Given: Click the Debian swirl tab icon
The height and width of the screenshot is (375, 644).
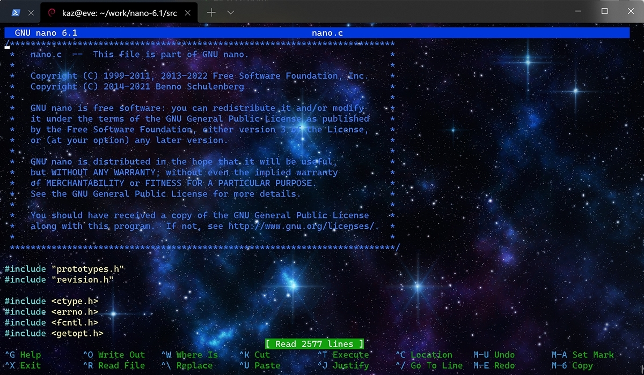Looking at the screenshot, I should click(x=51, y=12).
